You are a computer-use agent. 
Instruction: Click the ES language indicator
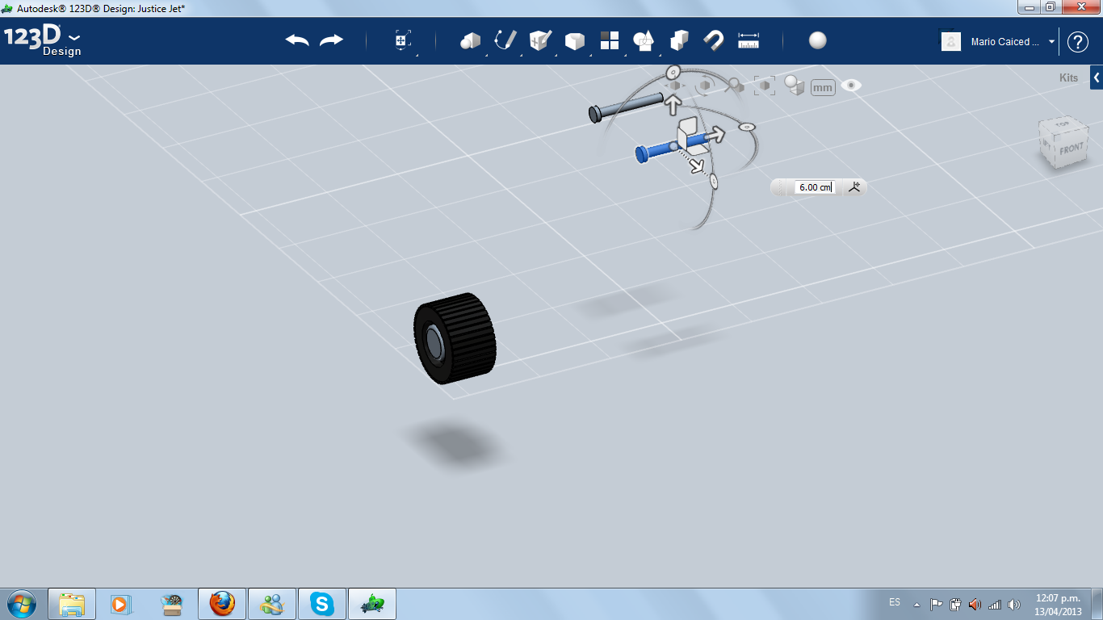click(895, 602)
